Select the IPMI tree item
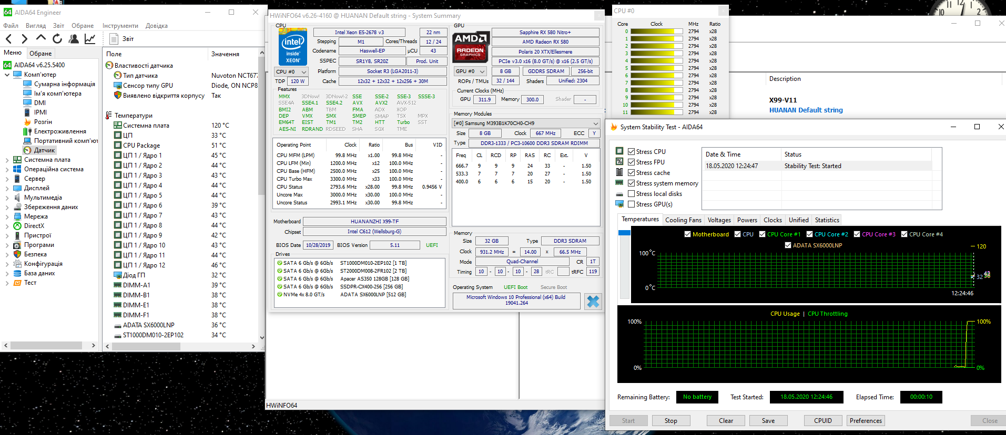 (x=40, y=112)
